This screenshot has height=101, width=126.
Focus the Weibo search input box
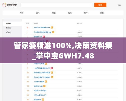(x=56, y=5)
